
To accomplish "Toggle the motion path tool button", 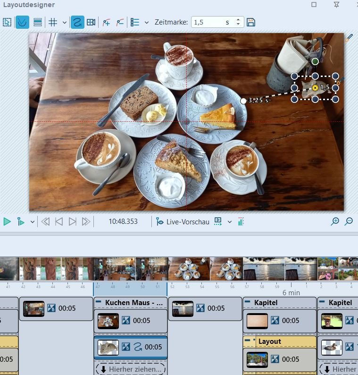I will [77, 22].
